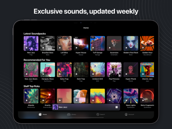The height and width of the screenshot is (129, 172).
Task: Open the Library tab icon
Action: [69, 114]
